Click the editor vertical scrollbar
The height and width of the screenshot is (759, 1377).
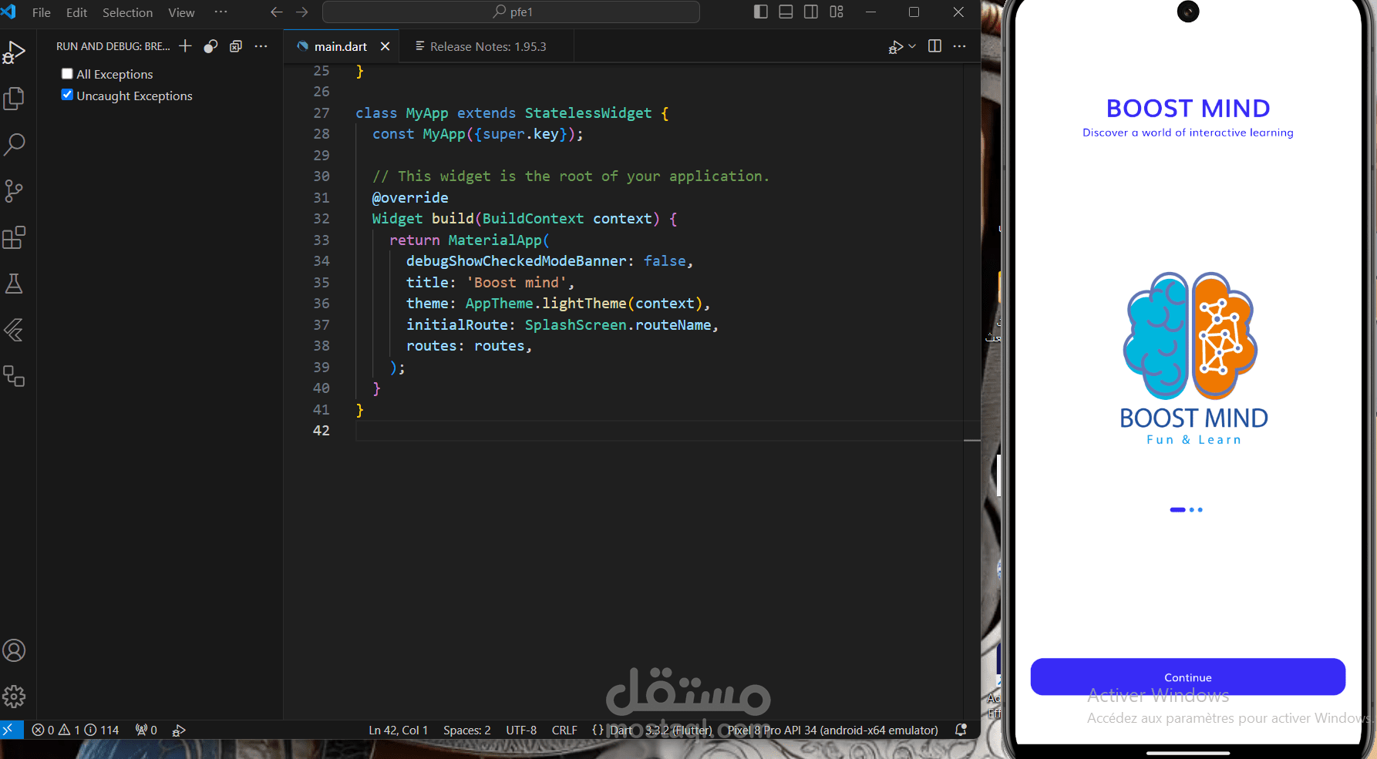[971, 393]
